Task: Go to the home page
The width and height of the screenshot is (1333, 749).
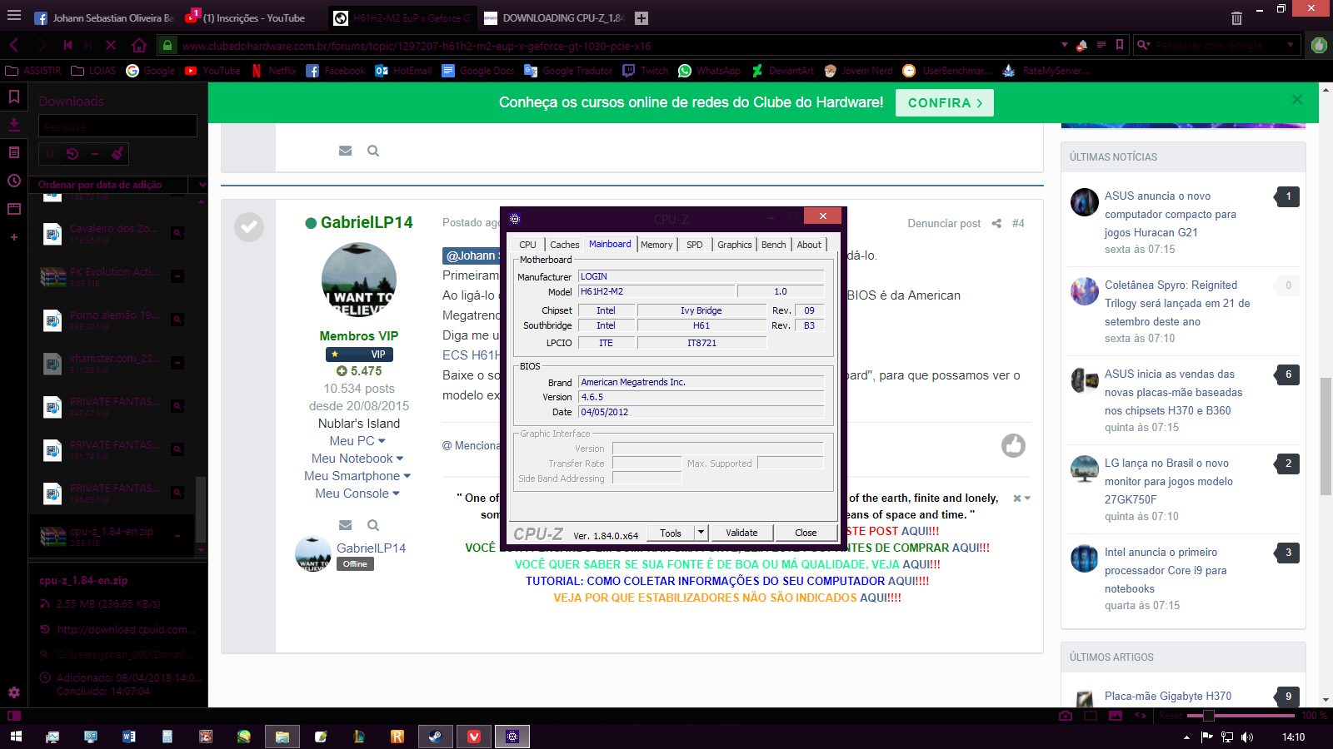Action: pos(139,45)
